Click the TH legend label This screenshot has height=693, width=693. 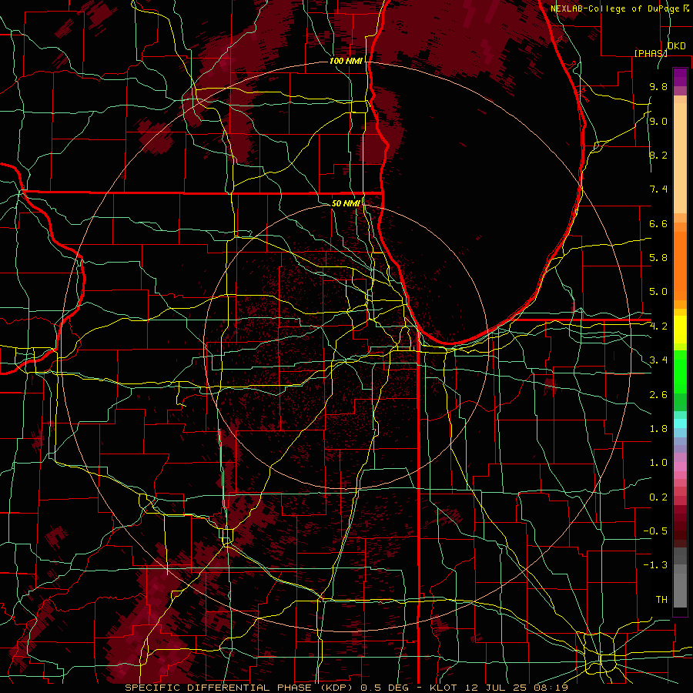[x=661, y=600]
